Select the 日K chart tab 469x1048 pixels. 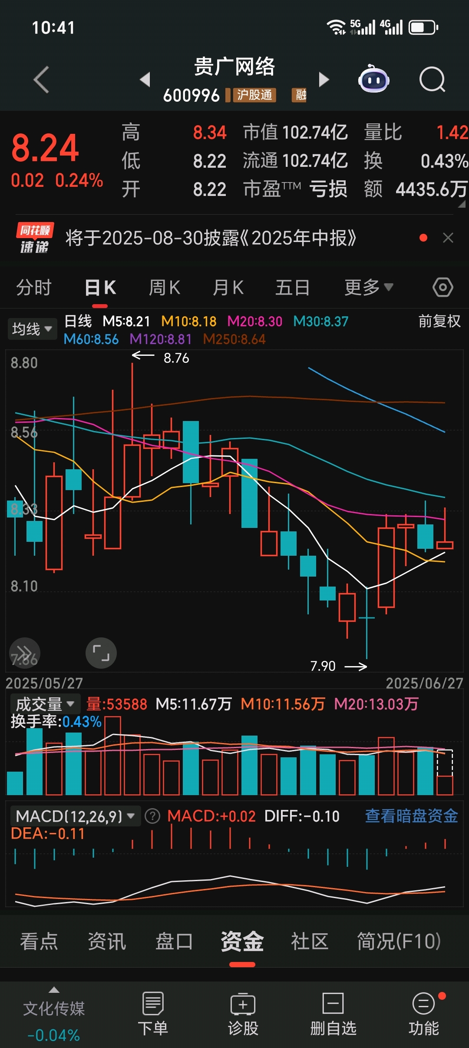pos(100,287)
